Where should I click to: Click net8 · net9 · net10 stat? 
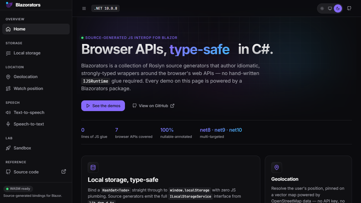click(x=221, y=133)
